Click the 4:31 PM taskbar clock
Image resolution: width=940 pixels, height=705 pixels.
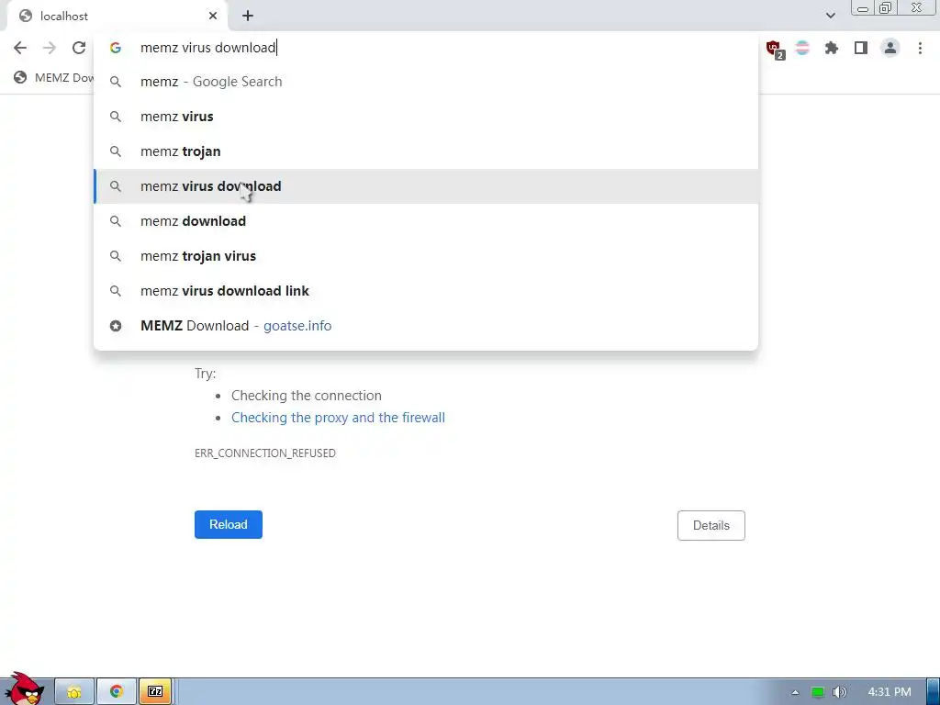890,692
